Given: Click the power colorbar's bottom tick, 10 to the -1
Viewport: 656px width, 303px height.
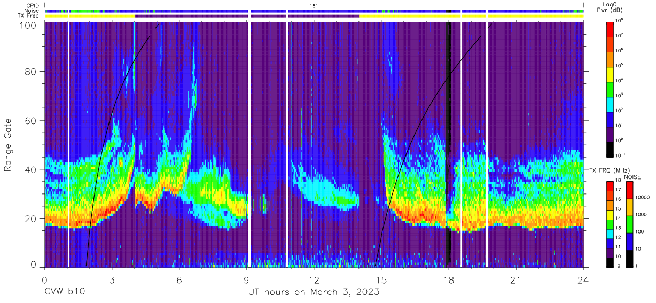Looking at the screenshot, I should pyautogui.click(x=621, y=155).
